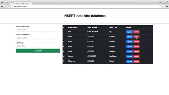169x95 pixels.
Task: Click the 'Action' column header
Action: [x=129, y=27]
